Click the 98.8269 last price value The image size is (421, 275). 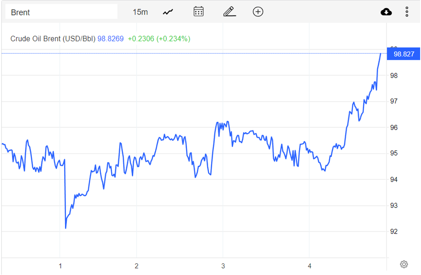point(110,39)
